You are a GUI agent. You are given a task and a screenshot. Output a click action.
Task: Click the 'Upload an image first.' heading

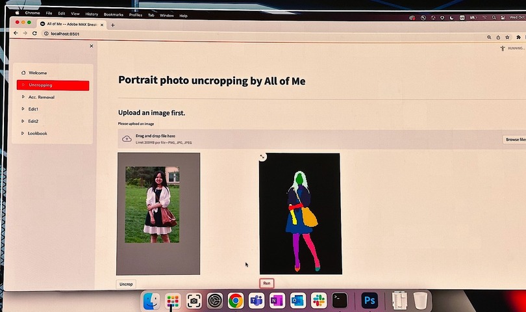coord(151,113)
